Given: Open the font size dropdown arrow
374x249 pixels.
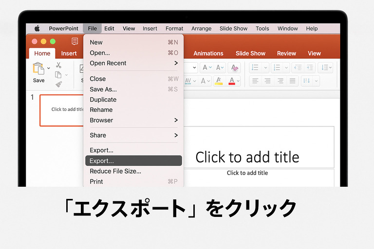Looking at the screenshot, I should 194,68.
